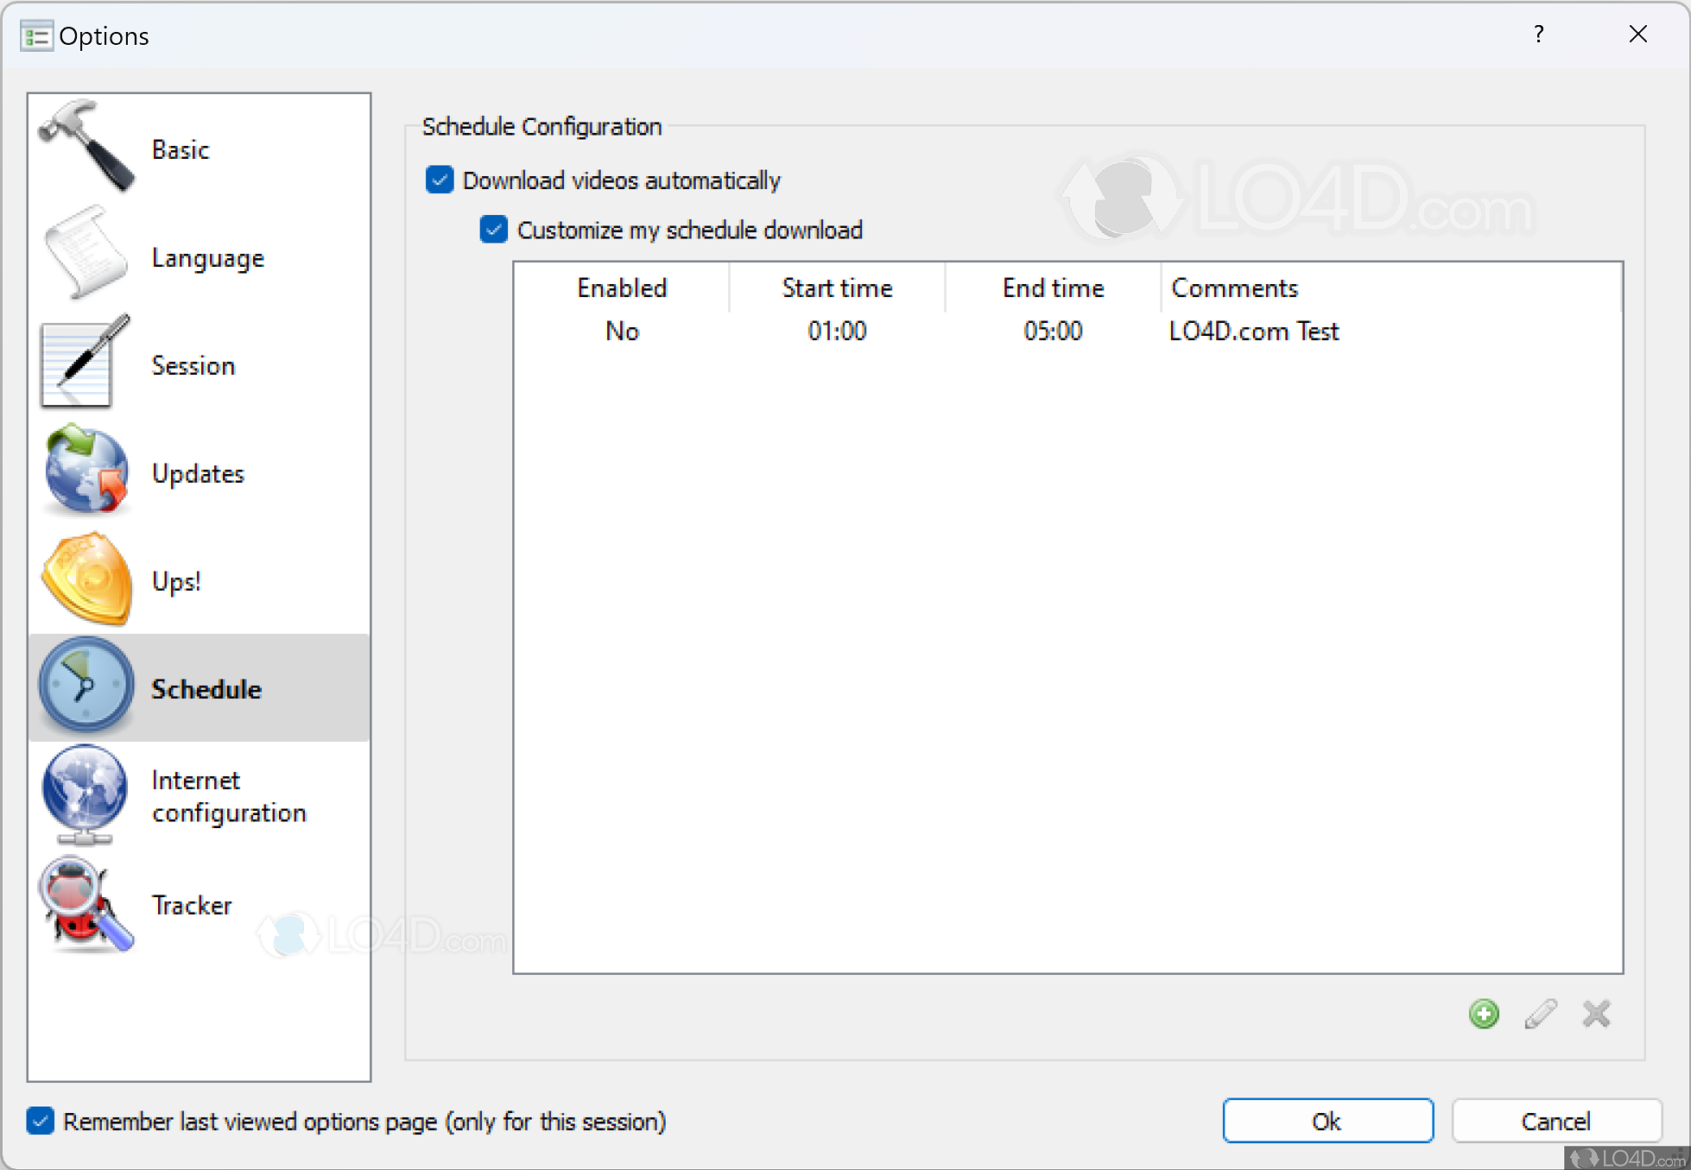Click the question mark help button
Viewport: 1691px width, 1170px height.
1538,35
